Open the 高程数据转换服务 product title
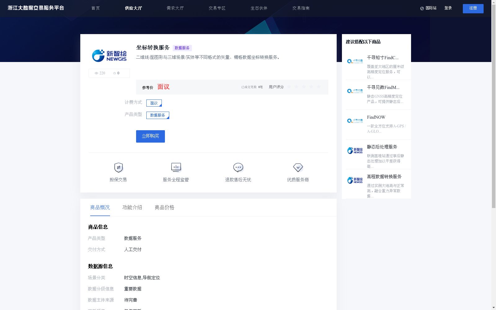The height and width of the screenshot is (310, 496). pyautogui.click(x=384, y=177)
